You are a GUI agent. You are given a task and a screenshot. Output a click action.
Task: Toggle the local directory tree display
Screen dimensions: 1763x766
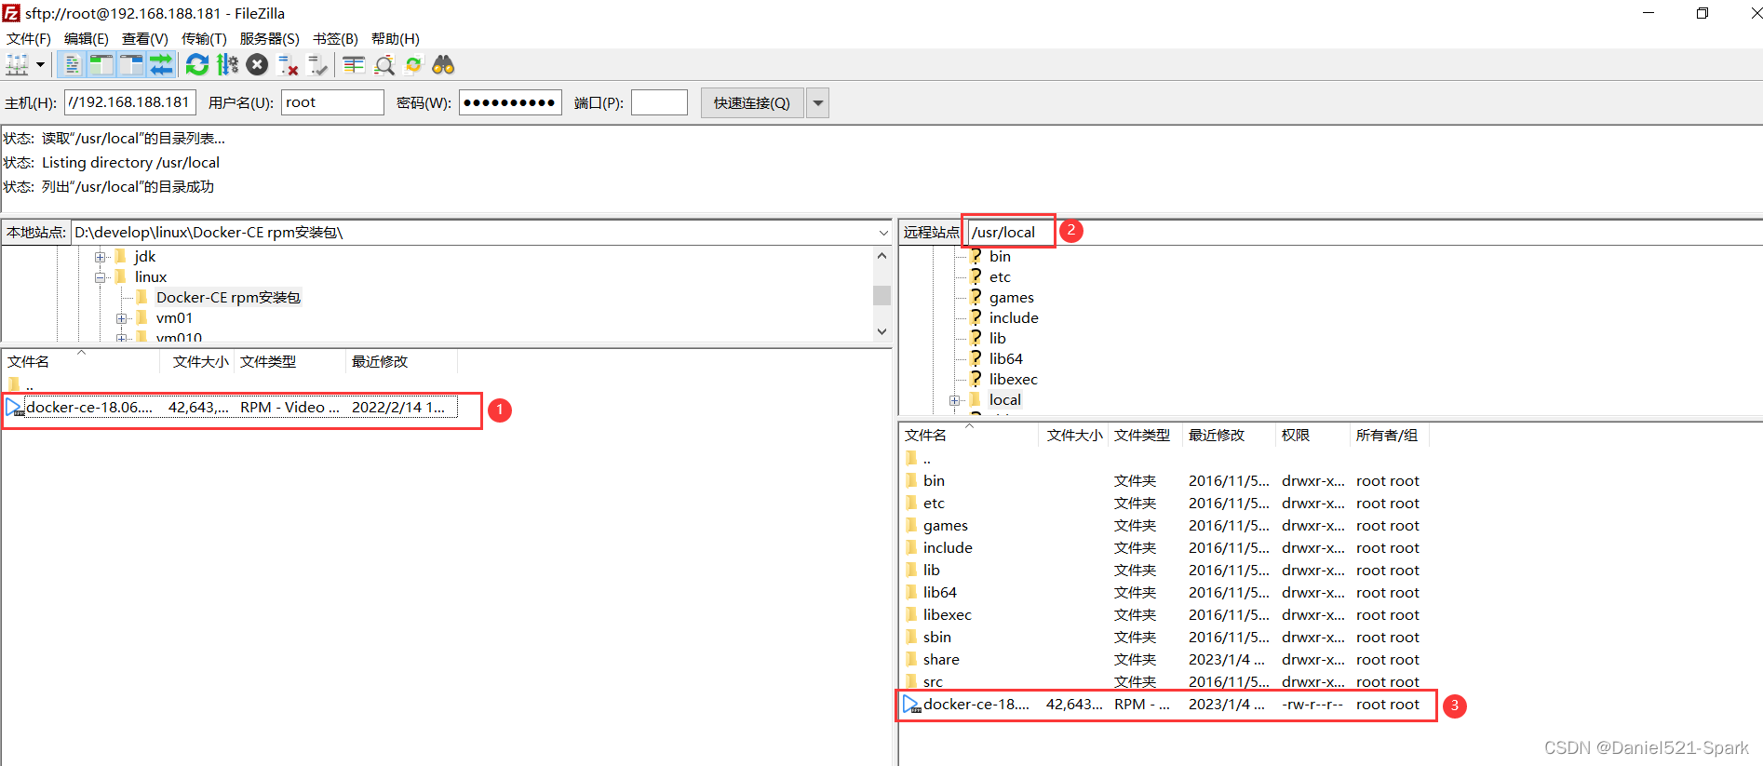click(101, 65)
